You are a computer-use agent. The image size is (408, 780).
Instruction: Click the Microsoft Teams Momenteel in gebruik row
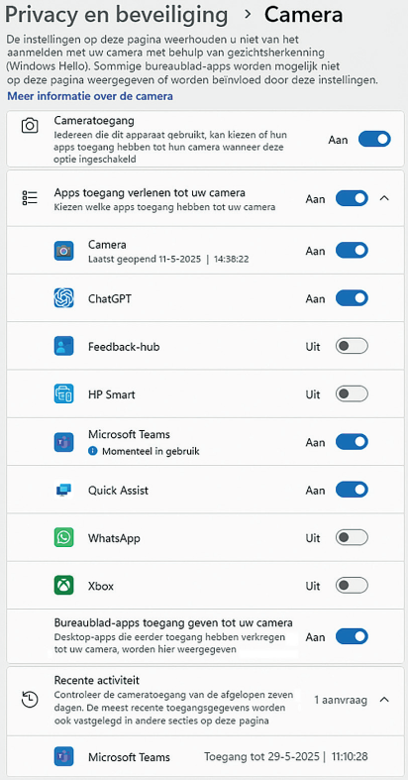pyautogui.click(x=205, y=442)
